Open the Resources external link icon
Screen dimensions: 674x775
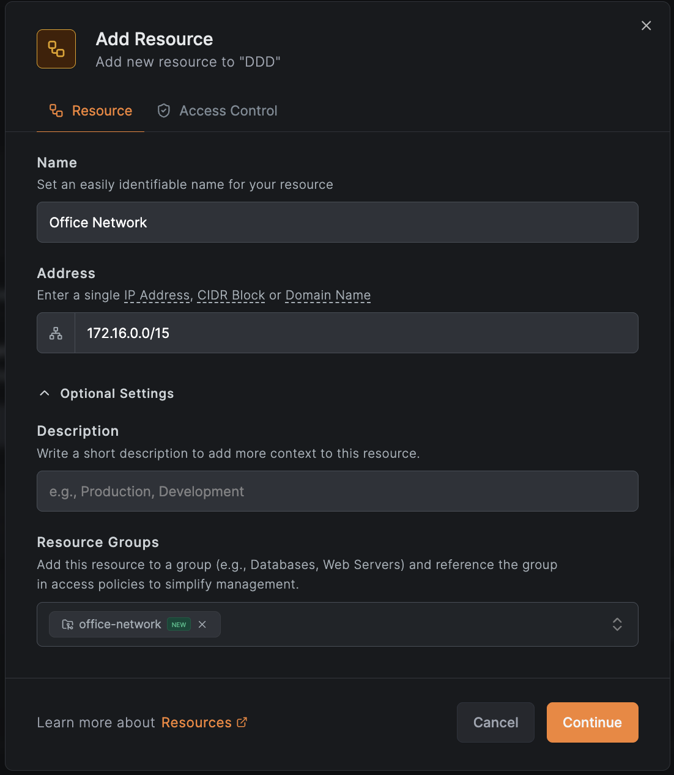242,722
